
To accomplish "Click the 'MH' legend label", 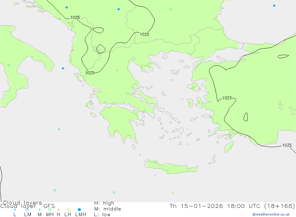I will pyautogui.click(x=50, y=215).
